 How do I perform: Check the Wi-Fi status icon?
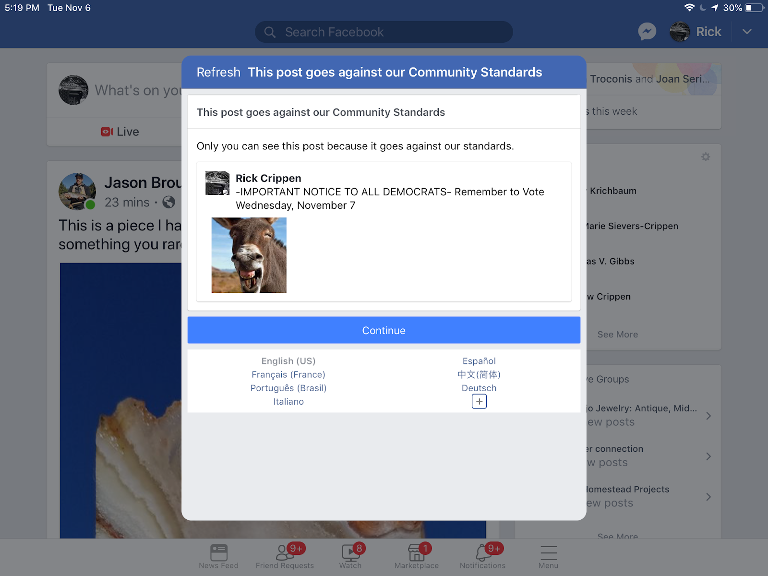click(689, 8)
